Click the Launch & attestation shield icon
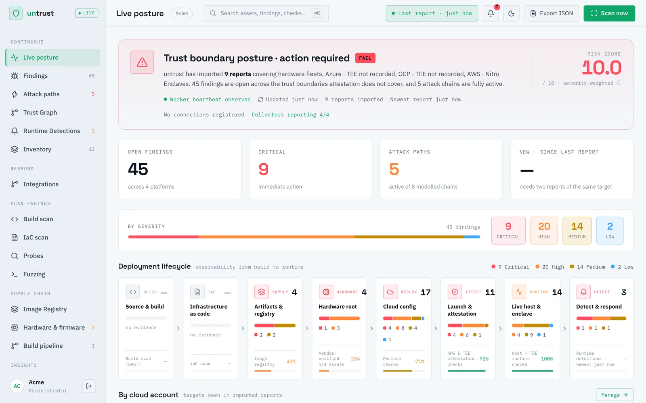This screenshot has width=646, height=403. (455, 292)
